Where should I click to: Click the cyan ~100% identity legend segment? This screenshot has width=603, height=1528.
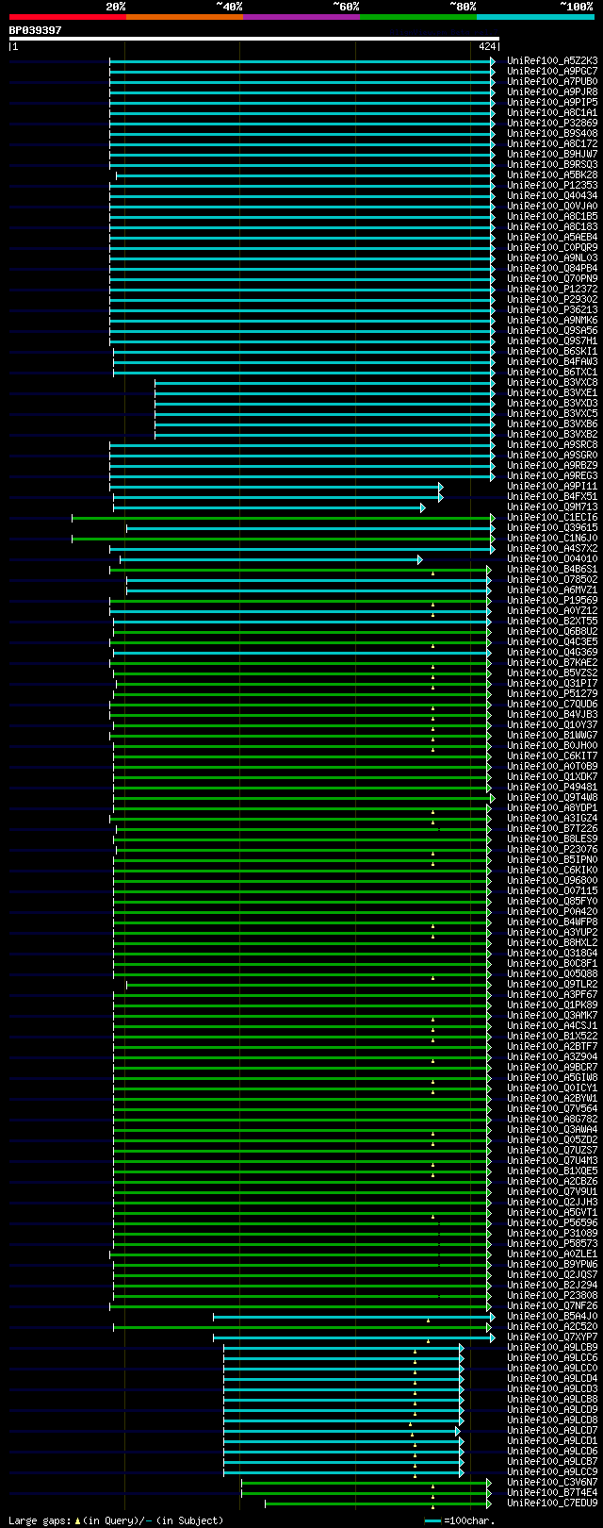pos(535,17)
